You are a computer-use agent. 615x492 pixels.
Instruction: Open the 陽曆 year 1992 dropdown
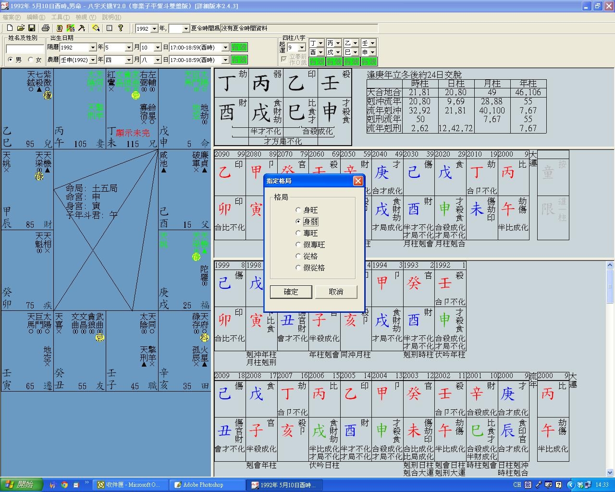pyautogui.click(x=92, y=48)
